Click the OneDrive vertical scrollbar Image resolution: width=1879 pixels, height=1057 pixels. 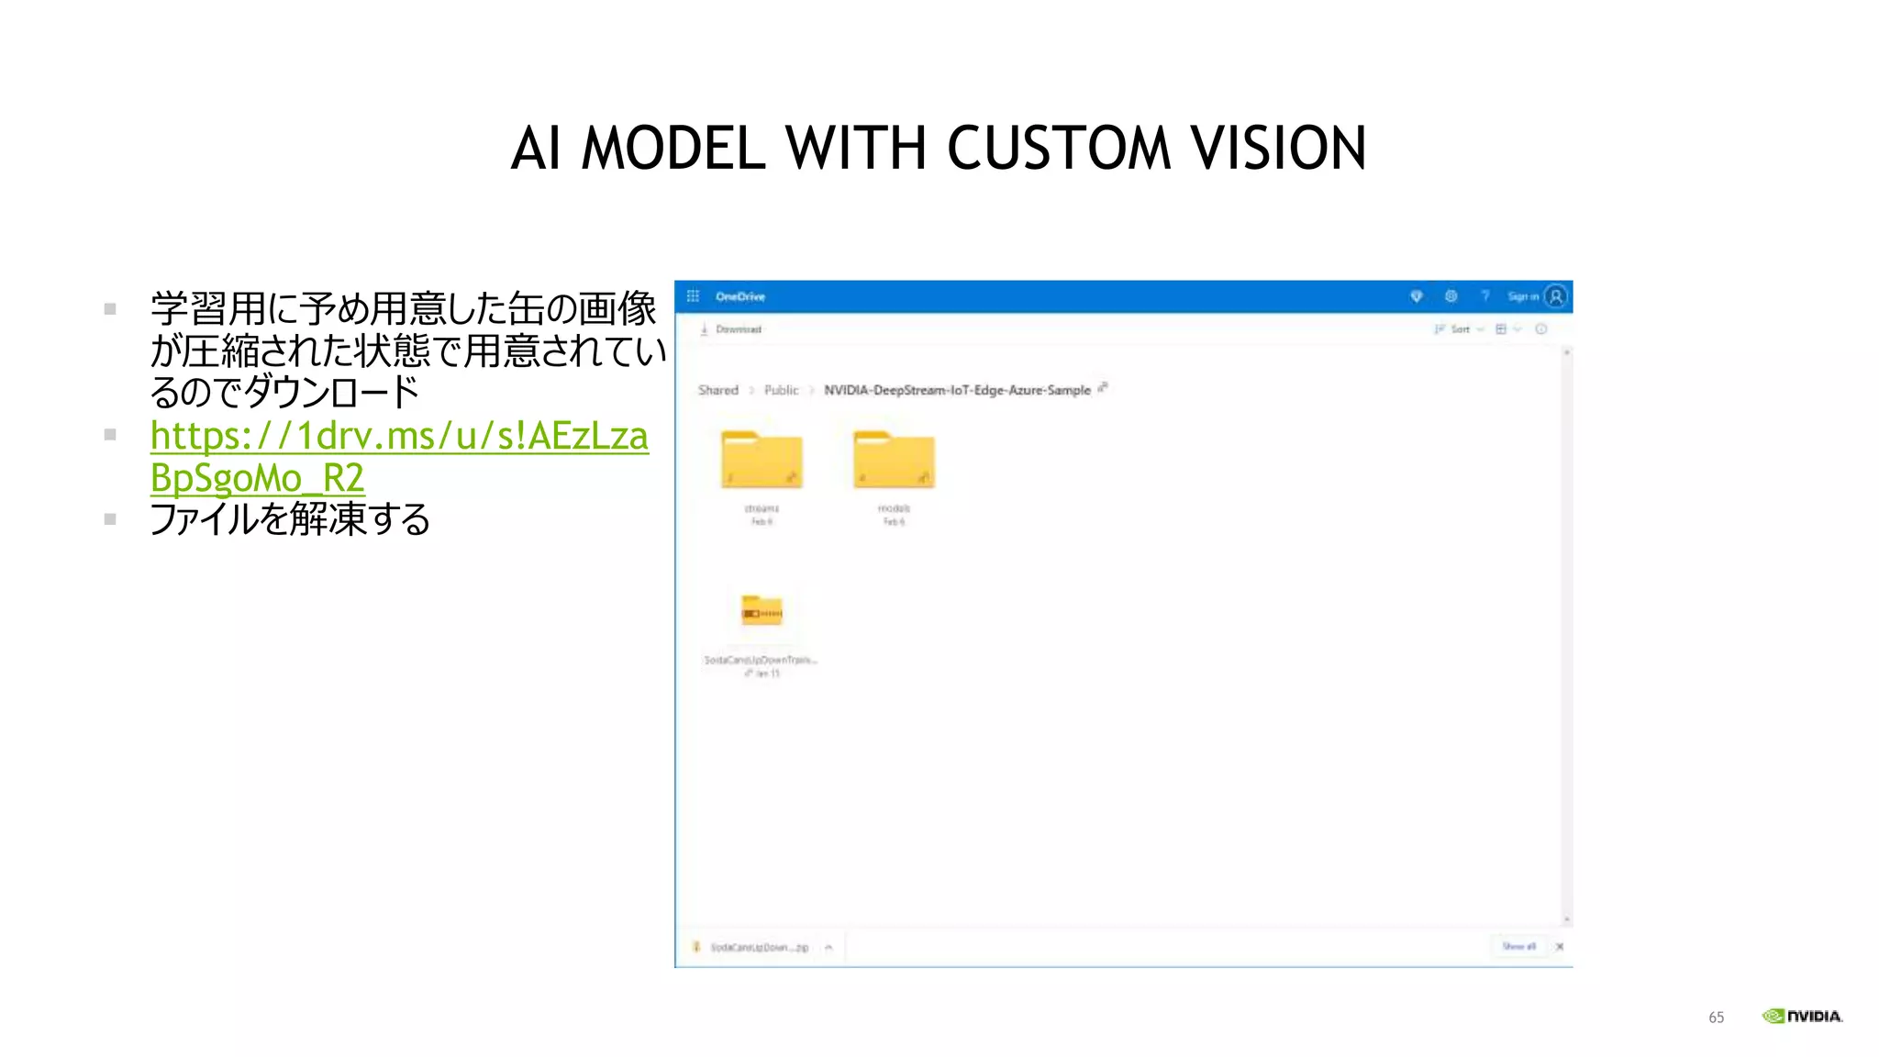[1567, 636]
